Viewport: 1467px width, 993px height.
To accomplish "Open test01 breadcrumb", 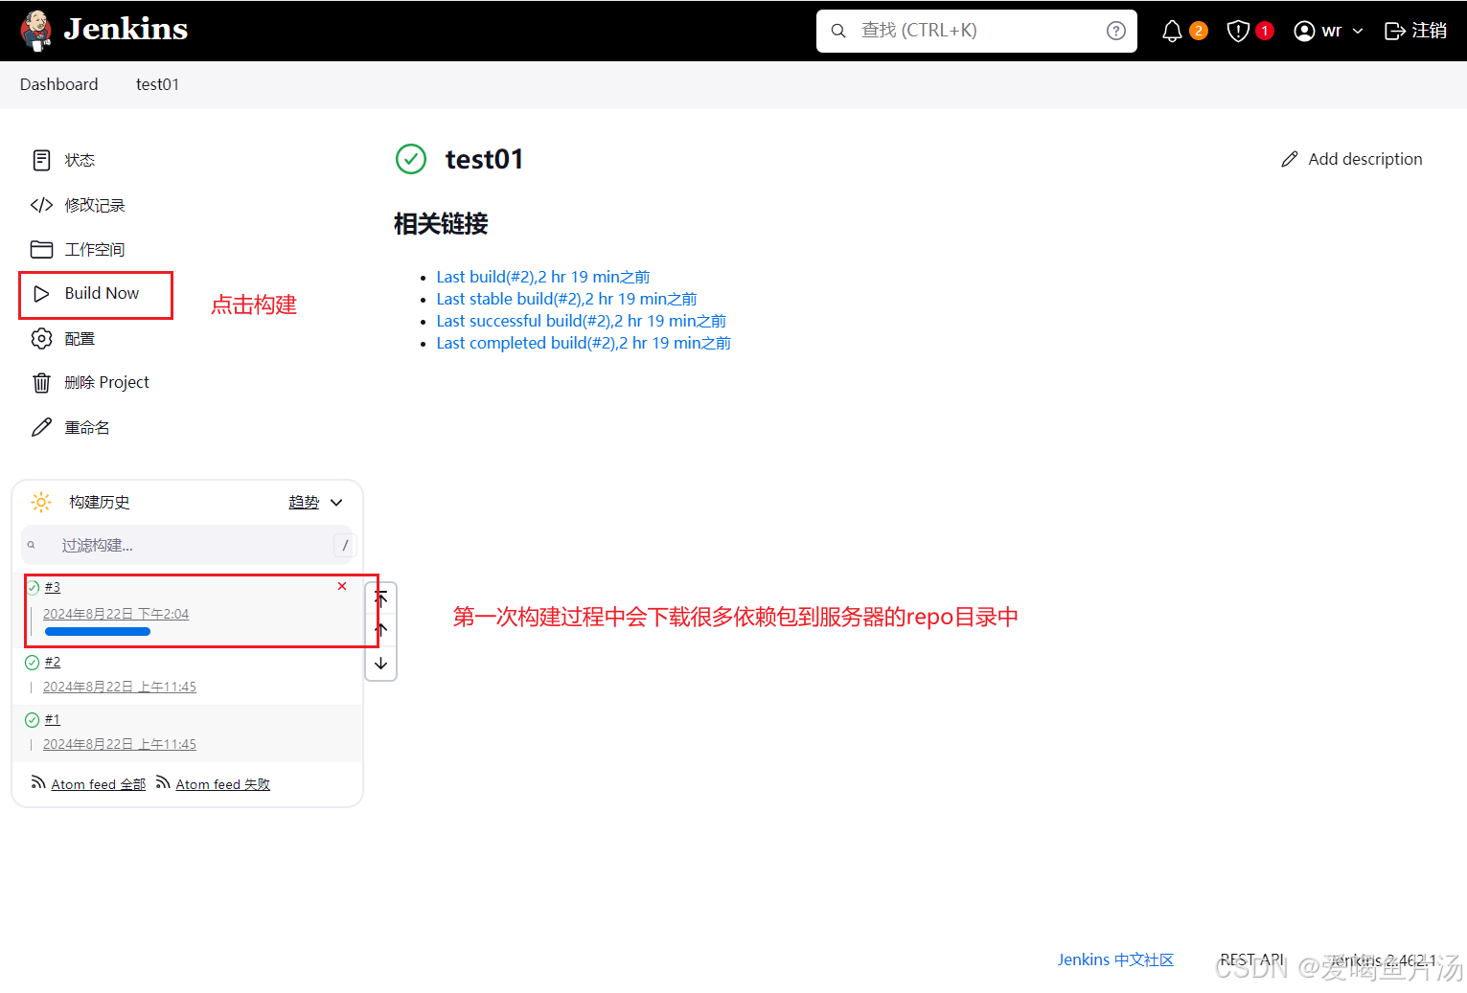I will tap(157, 84).
